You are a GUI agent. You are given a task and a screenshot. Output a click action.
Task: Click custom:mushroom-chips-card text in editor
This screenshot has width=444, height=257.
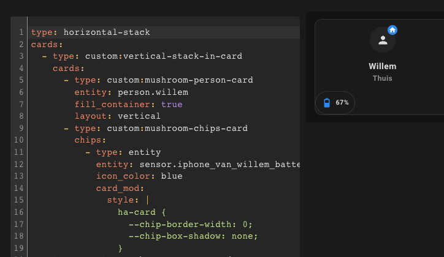(177, 128)
